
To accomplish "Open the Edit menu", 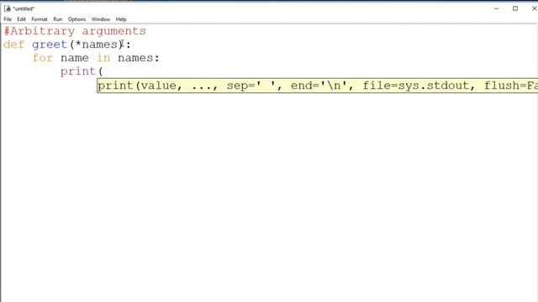I will [x=21, y=19].
